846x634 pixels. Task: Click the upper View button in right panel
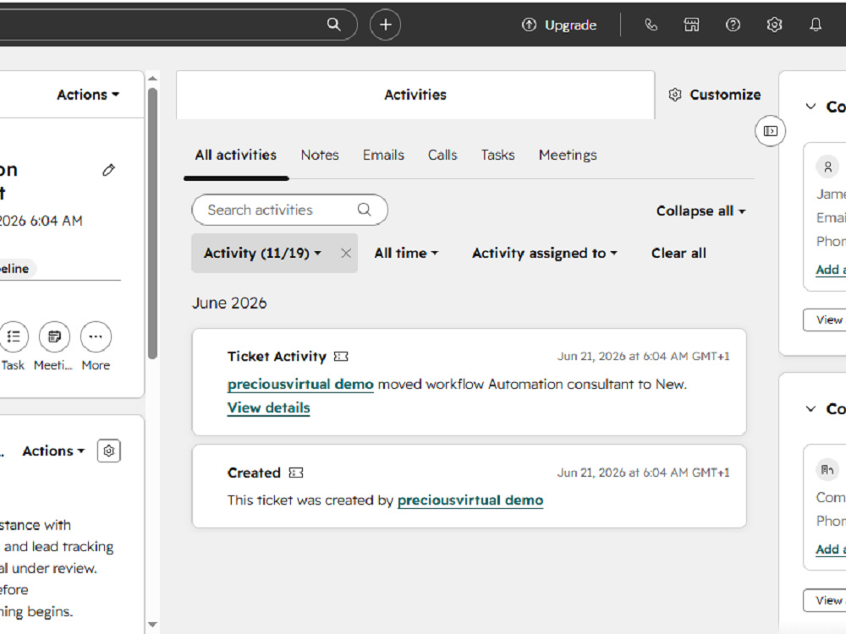click(825, 320)
